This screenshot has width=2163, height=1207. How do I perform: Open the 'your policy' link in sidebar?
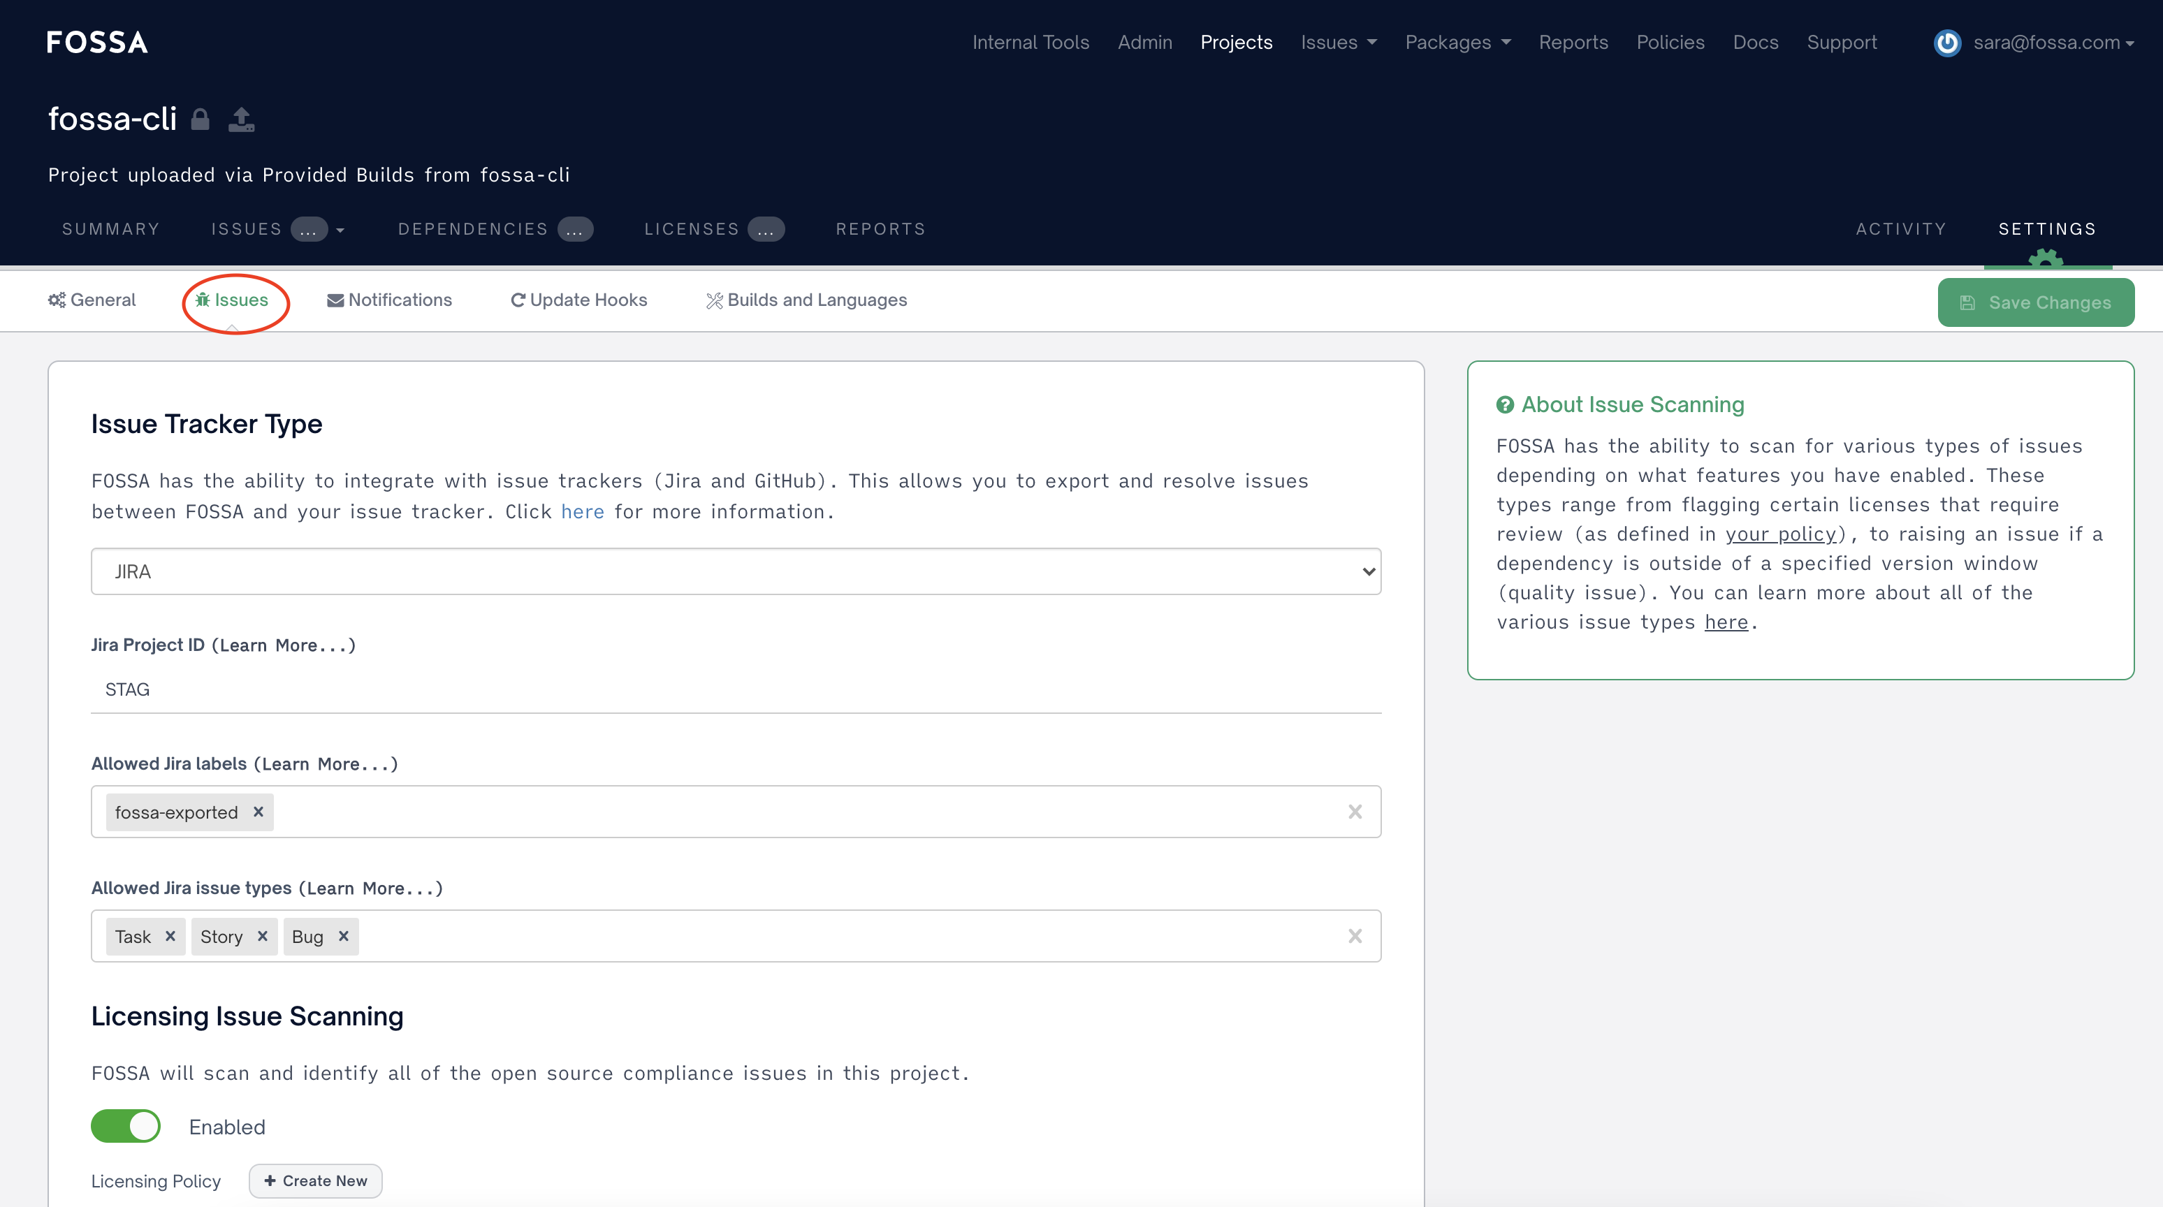coord(1780,534)
